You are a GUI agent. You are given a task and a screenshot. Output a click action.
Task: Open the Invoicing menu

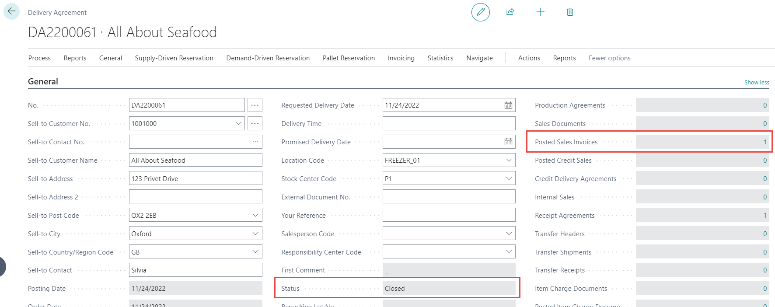tap(401, 58)
